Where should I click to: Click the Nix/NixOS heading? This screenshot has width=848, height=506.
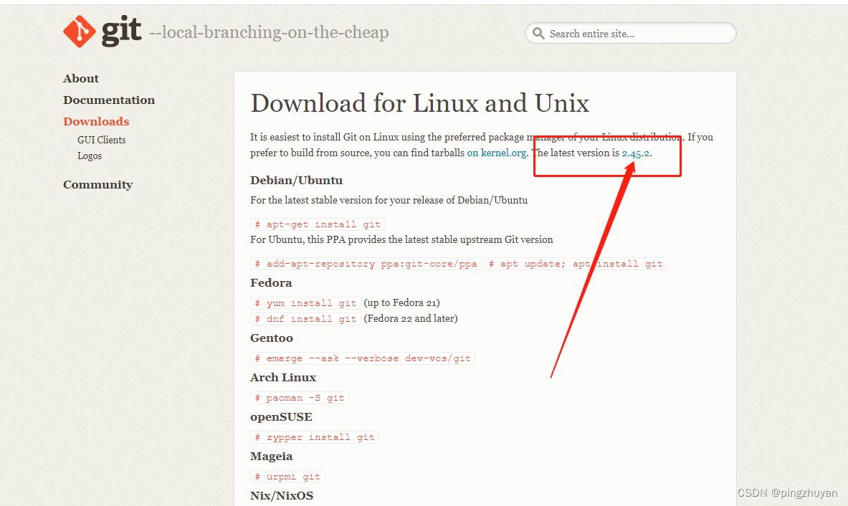pyautogui.click(x=282, y=496)
